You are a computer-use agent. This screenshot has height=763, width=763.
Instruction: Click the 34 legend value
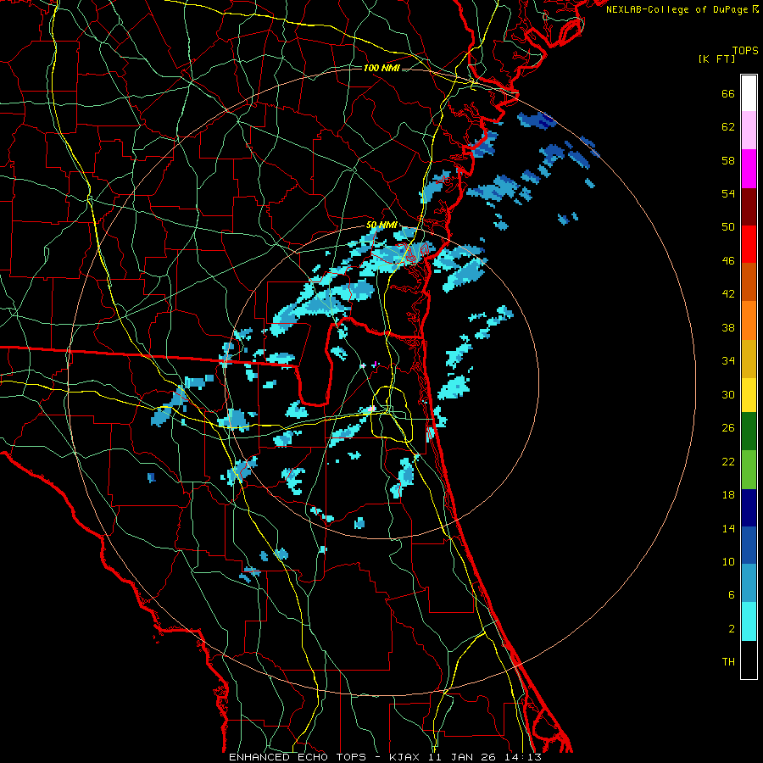[x=728, y=361]
